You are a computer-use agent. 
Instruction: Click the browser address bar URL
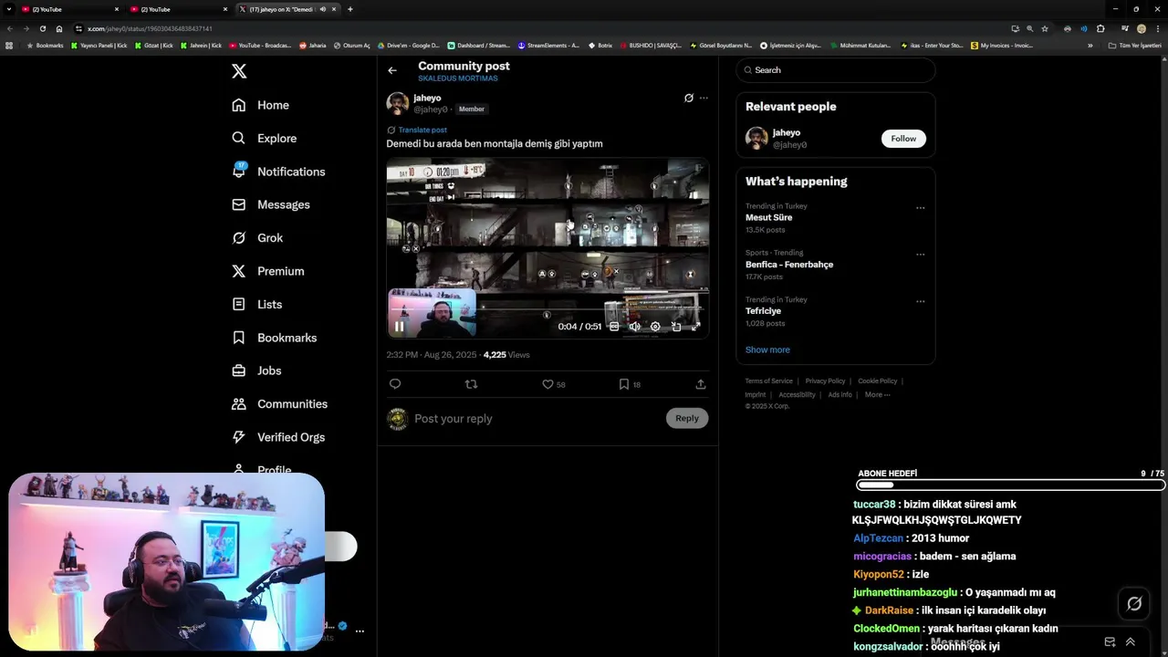pos(150,28)
